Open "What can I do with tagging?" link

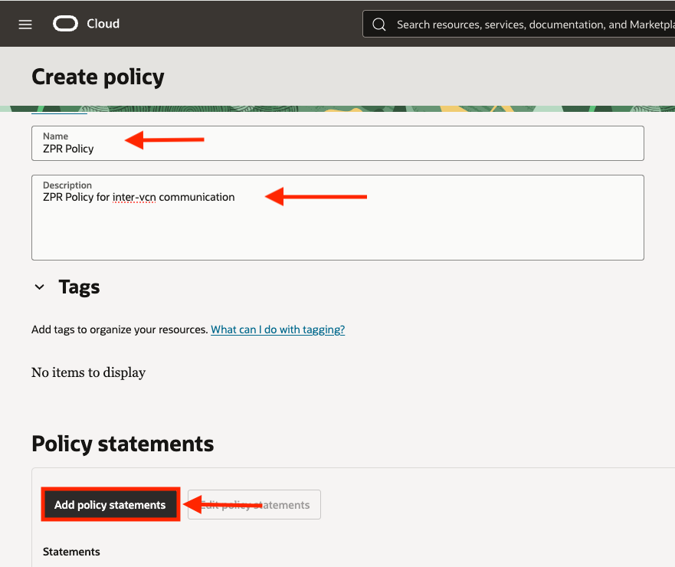[x=277, y=329]
